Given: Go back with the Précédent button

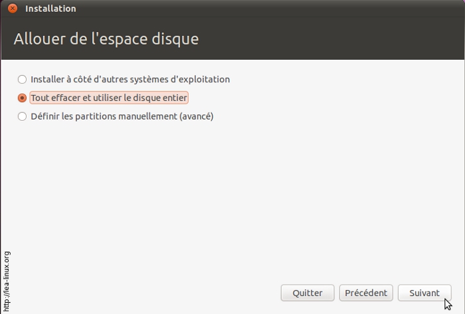Looking at the screenshot, I should [x=366, y=293].
